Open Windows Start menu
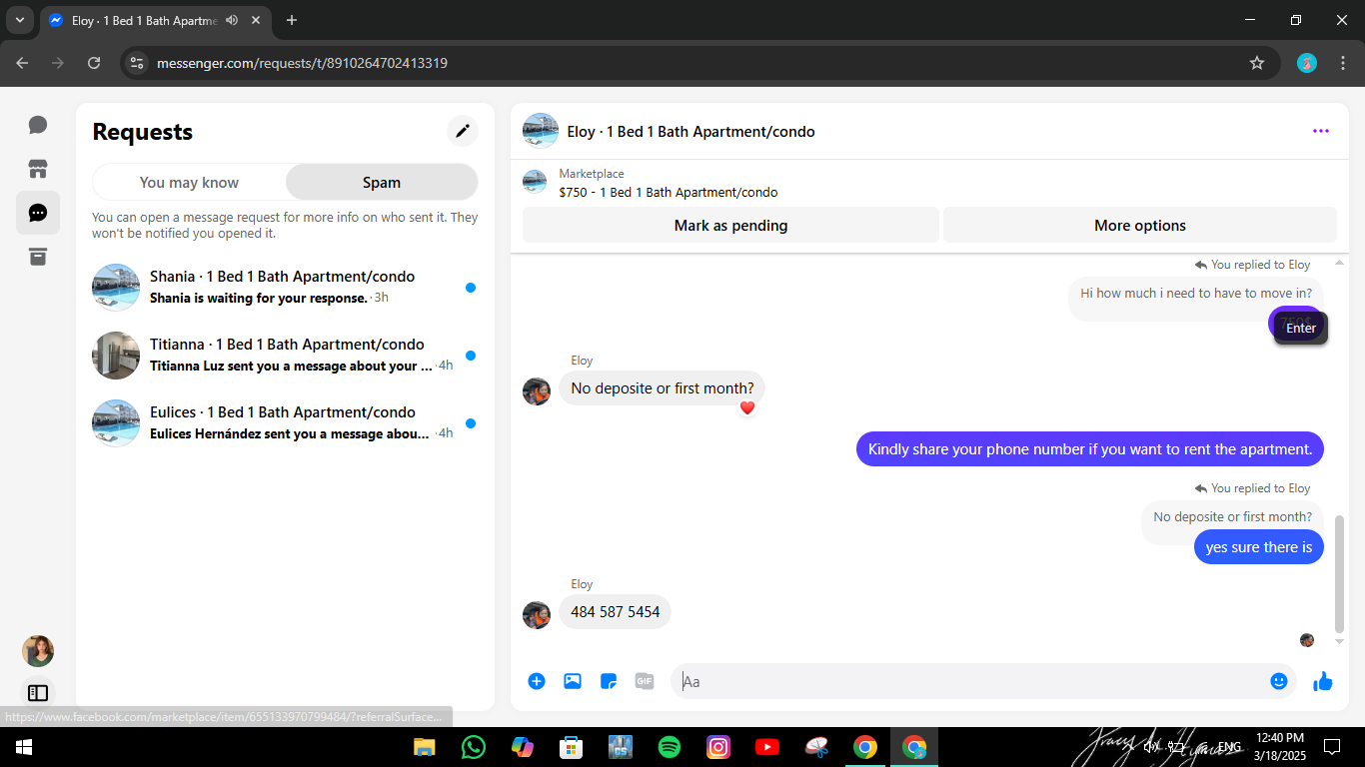Viewport: 1365px width, 767px height. point(23,747)
